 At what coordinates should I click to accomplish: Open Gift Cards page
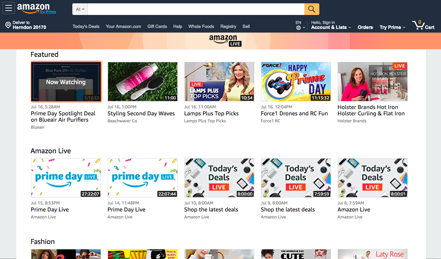pos(157,26)
